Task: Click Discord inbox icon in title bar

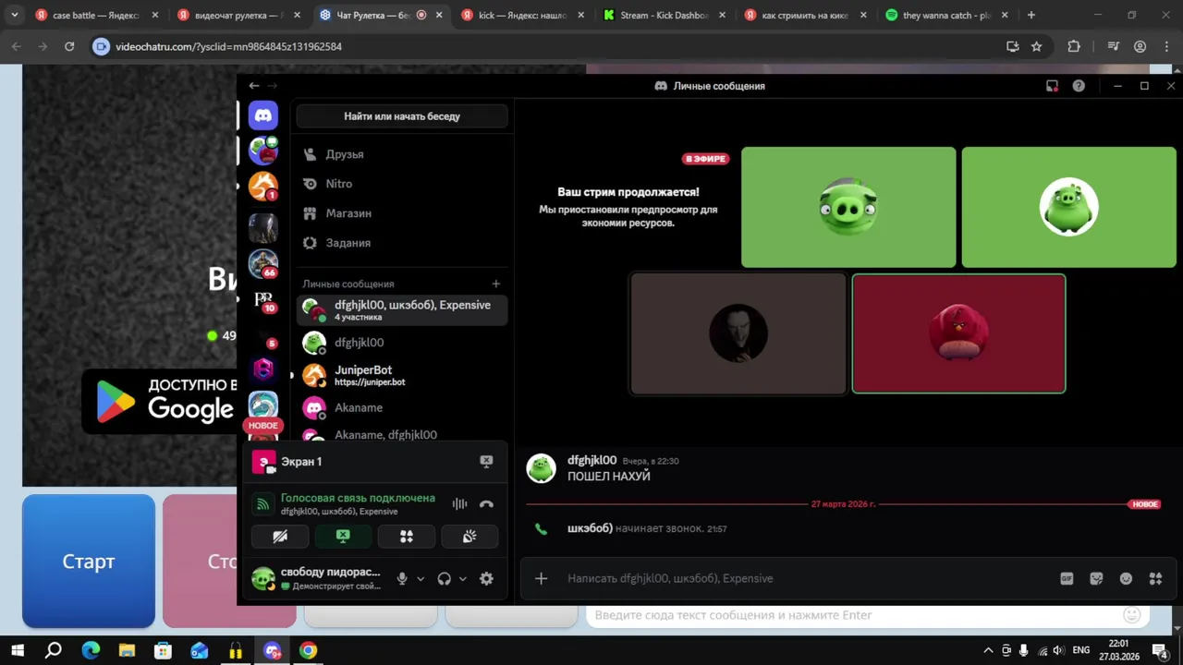Action: 1052,86
